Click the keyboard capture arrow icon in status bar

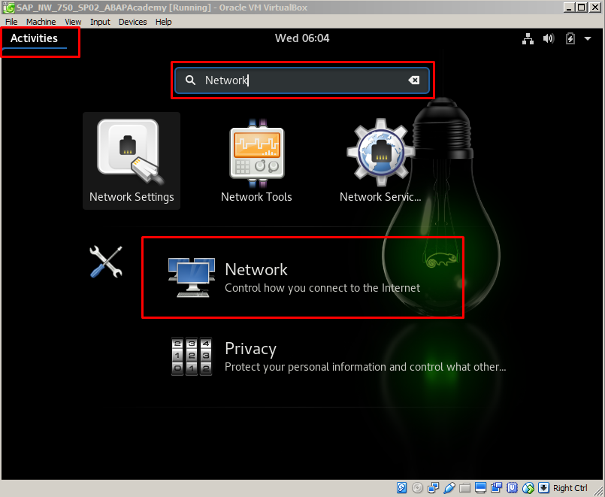pyautogui.click(x=543, y=488)
